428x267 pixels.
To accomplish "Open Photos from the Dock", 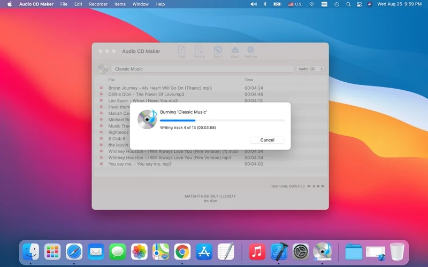I will [139, 252].
